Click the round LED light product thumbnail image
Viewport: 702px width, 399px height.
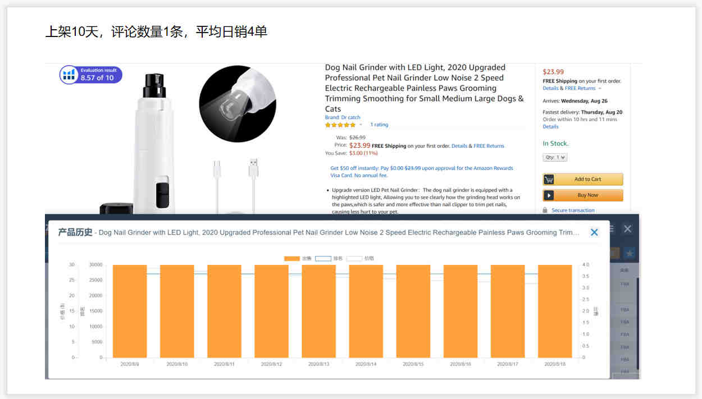[238, 104]
